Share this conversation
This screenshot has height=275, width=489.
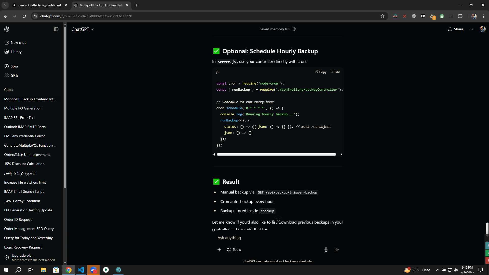point(456,29)
